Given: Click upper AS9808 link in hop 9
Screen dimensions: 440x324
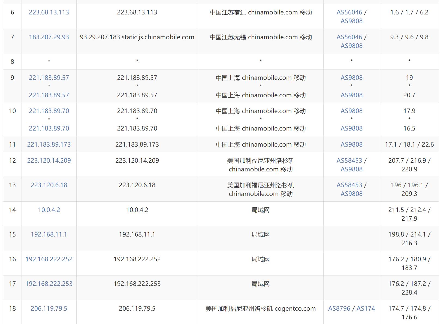Looking at the screenshot, I should tap(351, 78).
